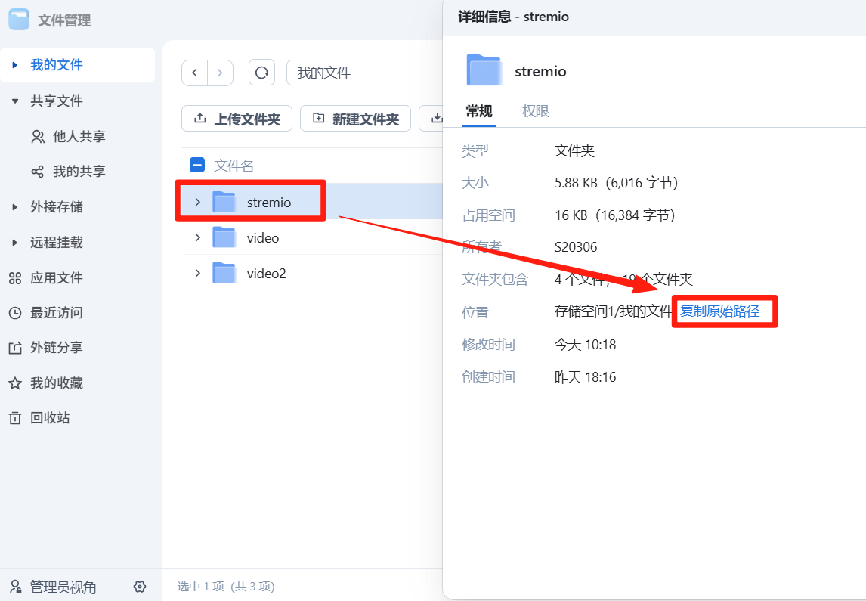Open settings gear next to 管理员视角
The image size is (866, 601).
coord(139,587)
